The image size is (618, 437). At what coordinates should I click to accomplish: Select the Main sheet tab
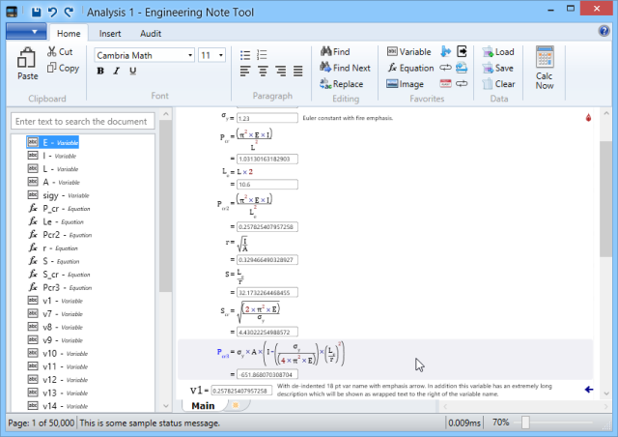point(204,406)
